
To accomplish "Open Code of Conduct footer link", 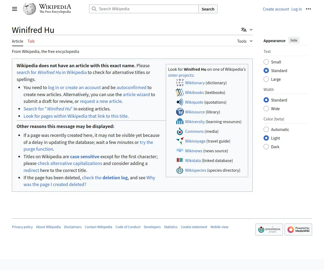I will (128, 227).
